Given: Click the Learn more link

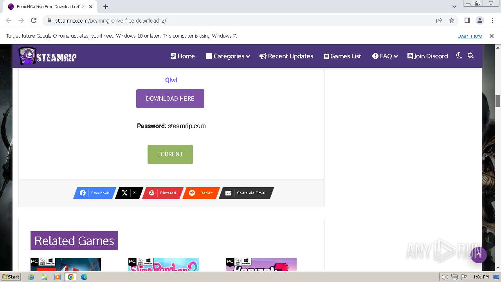Looking at the screenshot, I should click(x=470, y=36).
